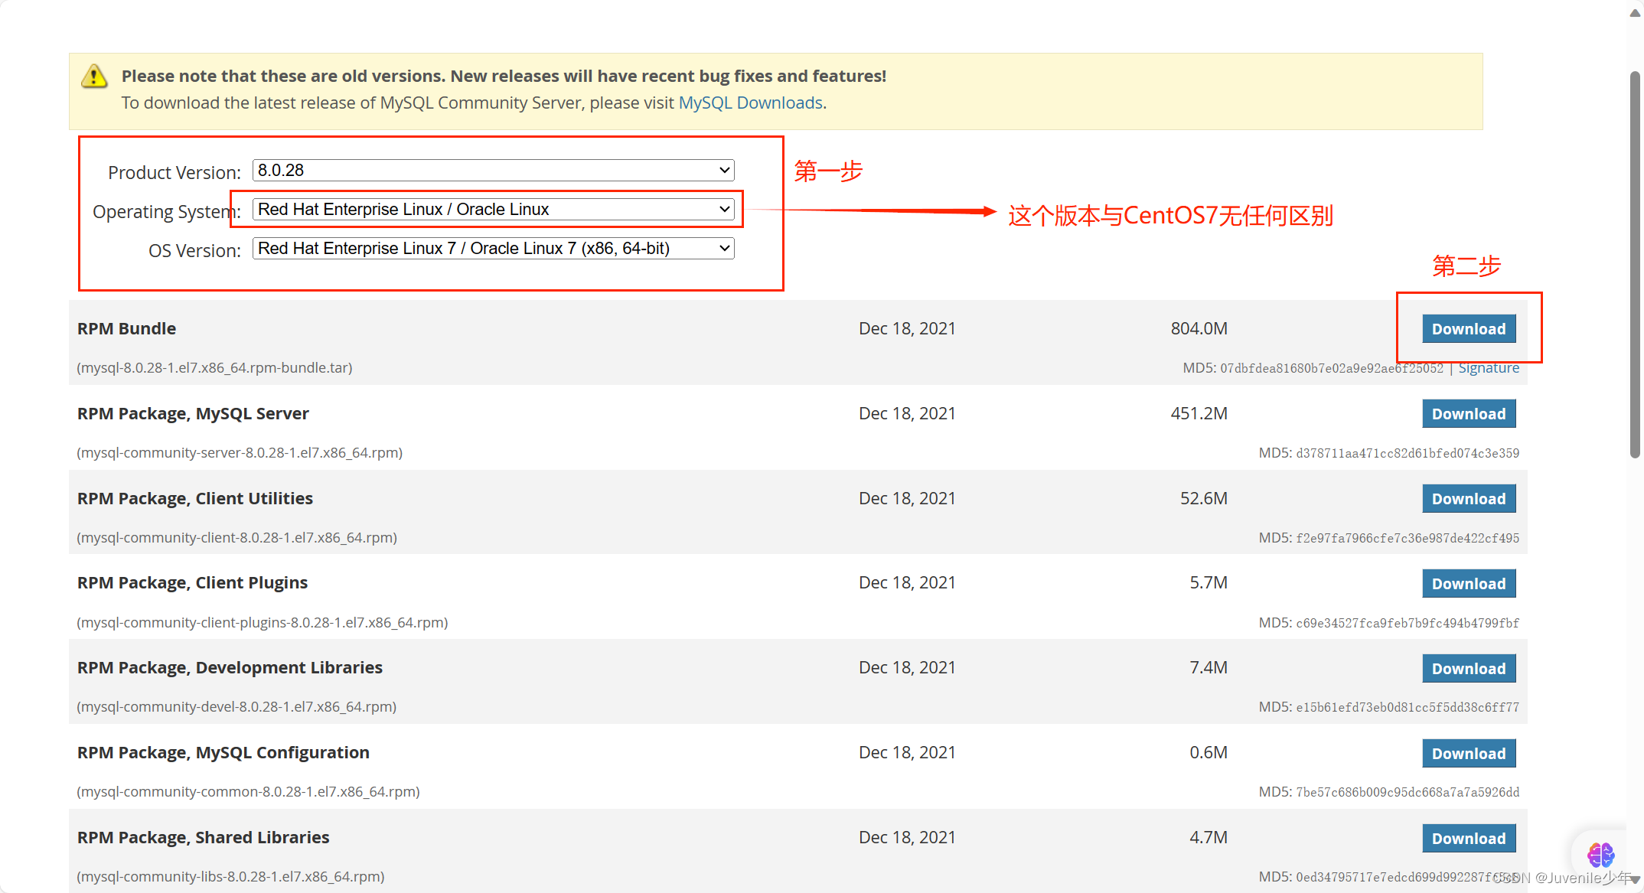Download the Client Utilities RPM package
The width and height of the screenshot is (1644, 893).
click(1468, 499)
